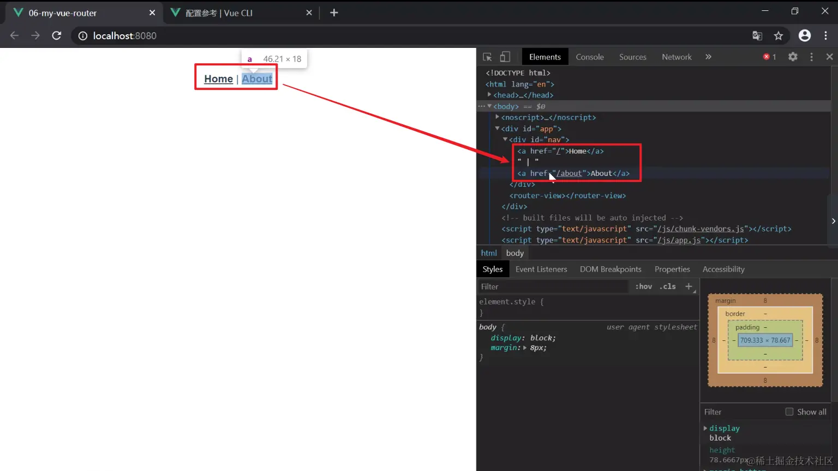The width and height of the screenshot is (838, 471).
Task: Expand the noscript element node
Action: pyautogui.click(x=497, y=117)
